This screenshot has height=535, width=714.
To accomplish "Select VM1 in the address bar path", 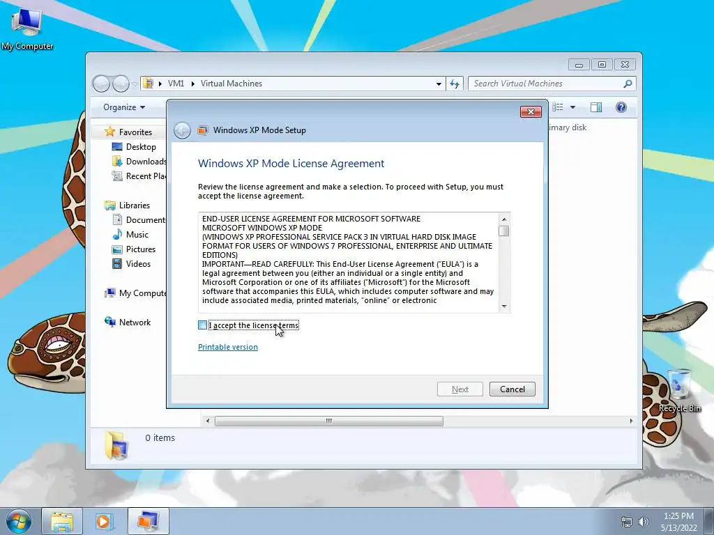I will click(x=176, y=84).
